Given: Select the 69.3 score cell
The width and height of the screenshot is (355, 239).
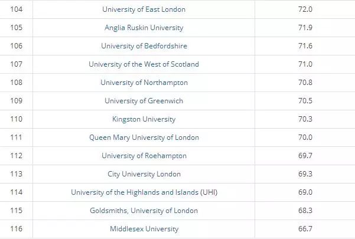Looking at the screenshot, I should click(x=305, y=174).
